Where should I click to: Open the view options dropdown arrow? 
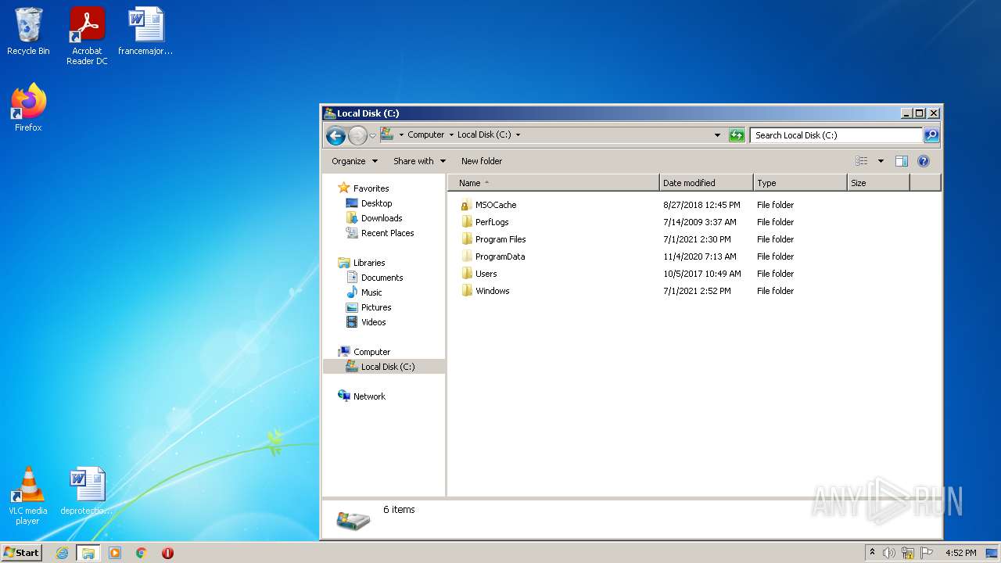[x=881, y=161]
